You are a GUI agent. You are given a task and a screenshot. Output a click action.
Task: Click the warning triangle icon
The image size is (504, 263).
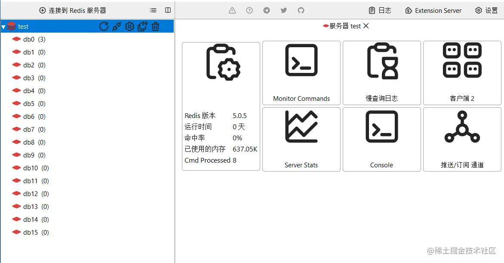coord(232,10)
